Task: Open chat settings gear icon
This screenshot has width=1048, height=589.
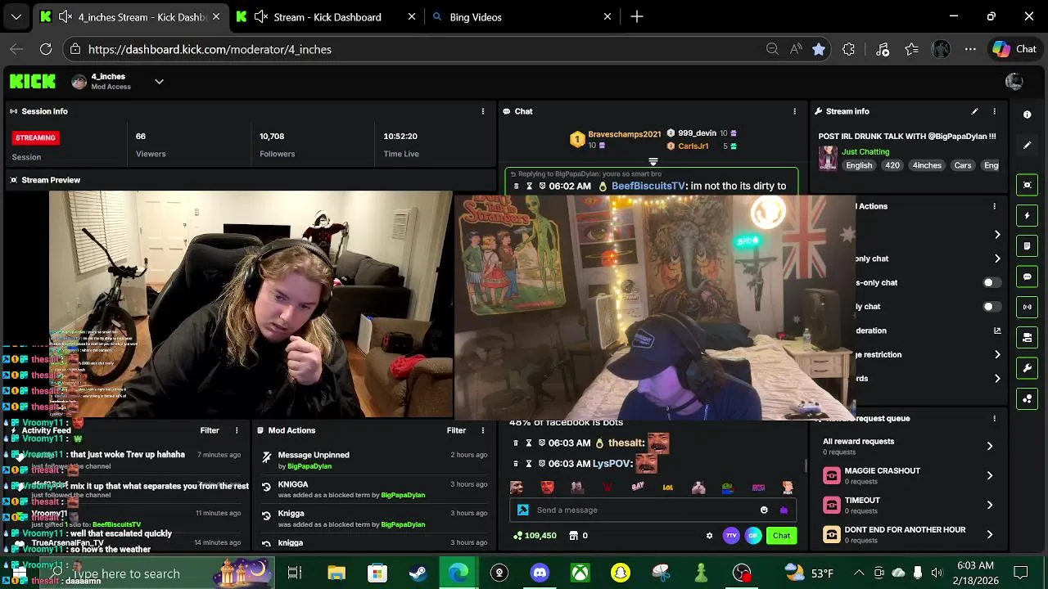Action: click(709, 536)
